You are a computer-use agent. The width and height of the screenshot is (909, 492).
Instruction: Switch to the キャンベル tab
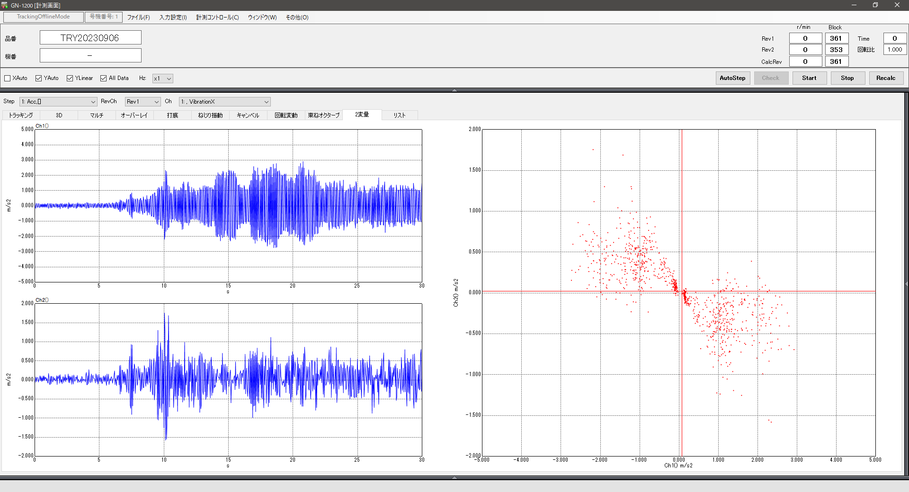248,115
